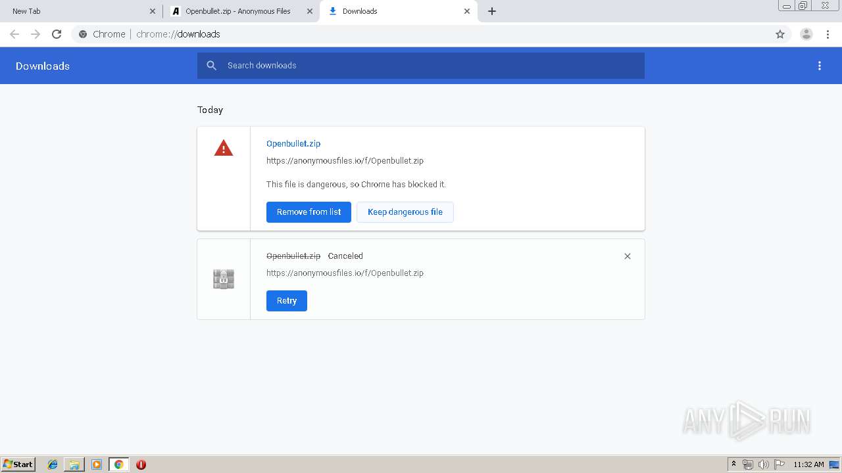Click the red warning triangle icon
The image size is (842, 473).
click(x=224, y=148)
